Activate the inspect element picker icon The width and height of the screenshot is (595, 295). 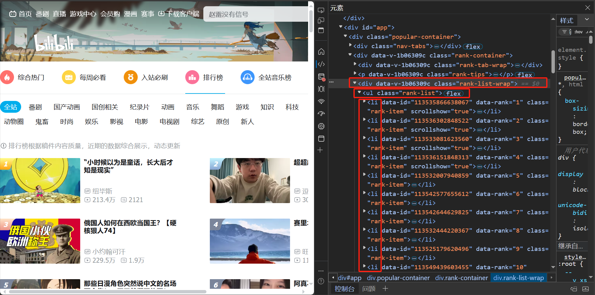coord(321,10)
